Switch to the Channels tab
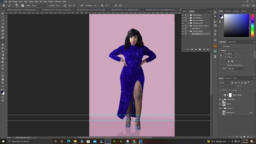This screenshot has width=256, height=144. 228,78
